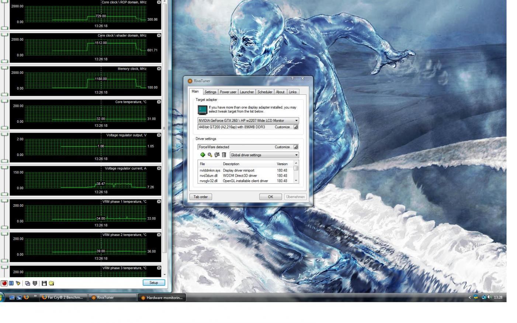Switch to the Main tab
This screenshot has width=517, height=323.
pos(195,91)
